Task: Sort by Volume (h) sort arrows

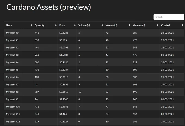Action: (x=102, y=25)
